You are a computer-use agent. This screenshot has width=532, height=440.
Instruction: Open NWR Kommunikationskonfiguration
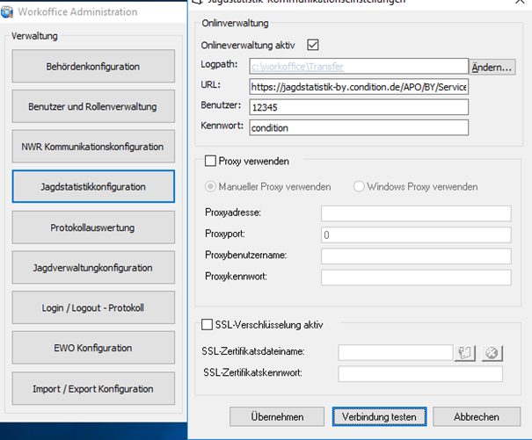click(x=92, y=147)
